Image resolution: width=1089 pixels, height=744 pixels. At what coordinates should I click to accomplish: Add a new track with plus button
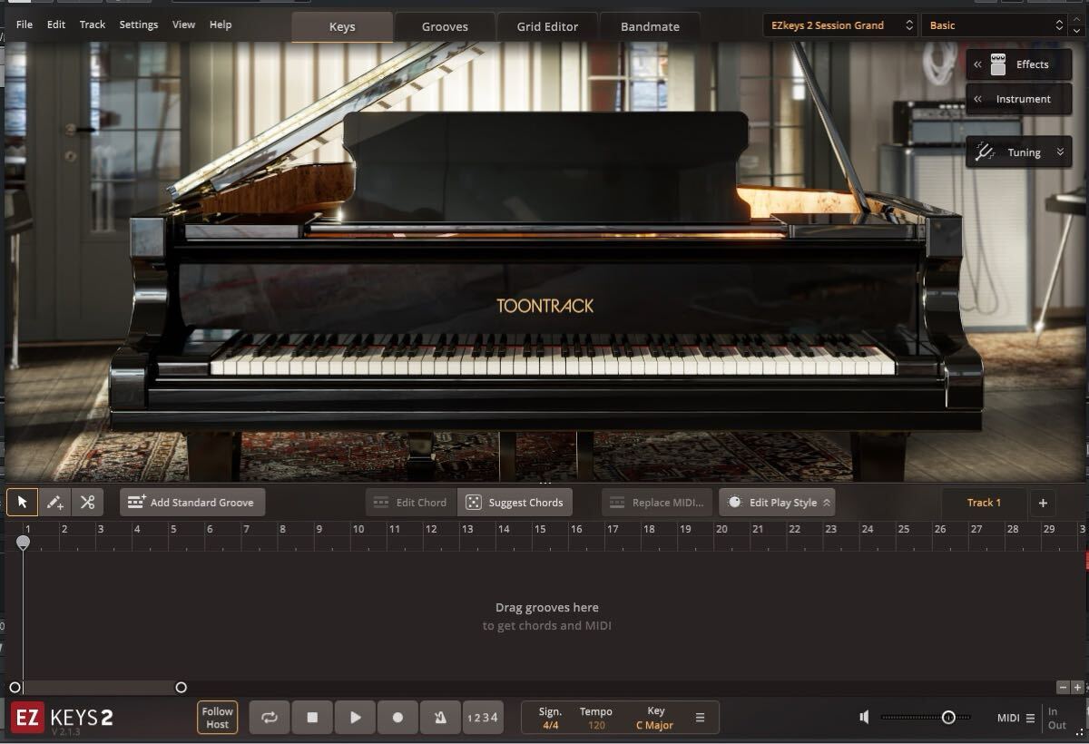click(1043, 503)
